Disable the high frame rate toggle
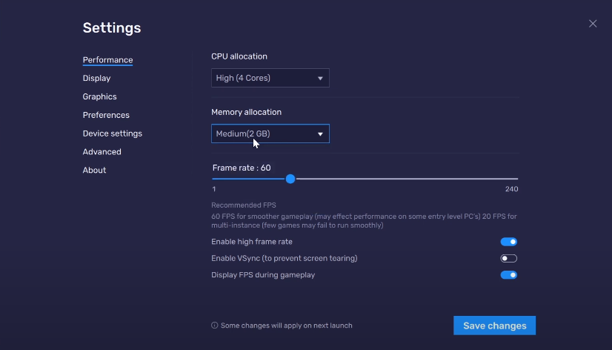 click(508, 242)
